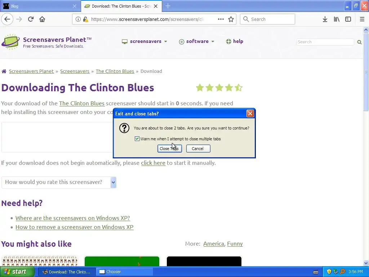Click the keyboard icon in the taskbar

(x=316, y=272)
